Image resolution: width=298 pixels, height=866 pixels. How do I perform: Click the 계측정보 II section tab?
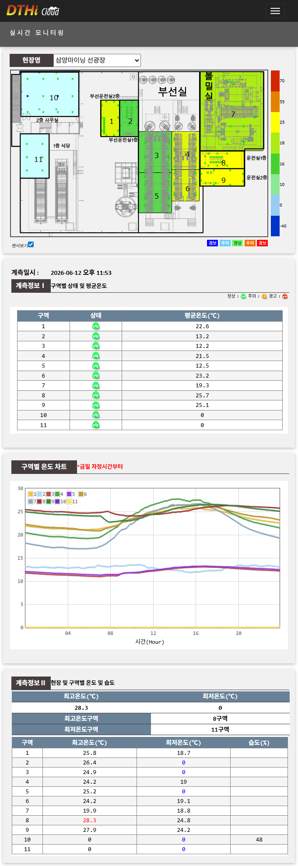coord(30,683)
